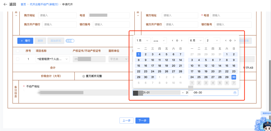The image size is (271, 131).
Task: Select highlighted day 30 in the June calendar
Action: tap(234, 77)
